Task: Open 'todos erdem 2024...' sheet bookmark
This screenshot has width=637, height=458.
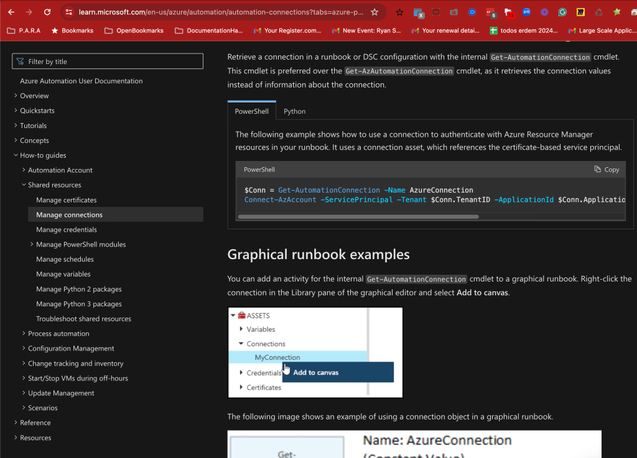Action: 524,30
